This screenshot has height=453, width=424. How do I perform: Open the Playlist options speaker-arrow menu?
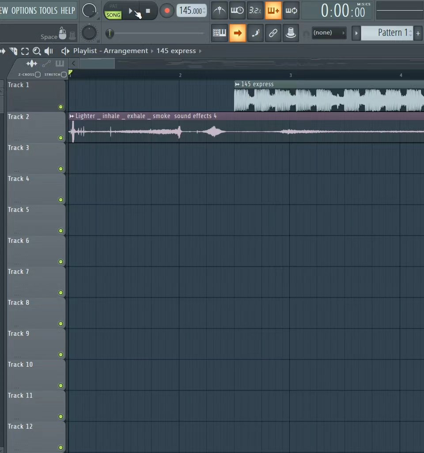pyautogui.click(x=65, y=51)
